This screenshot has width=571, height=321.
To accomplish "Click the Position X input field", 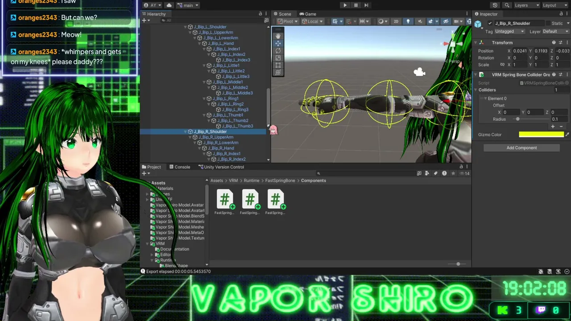I will point(520,51).
